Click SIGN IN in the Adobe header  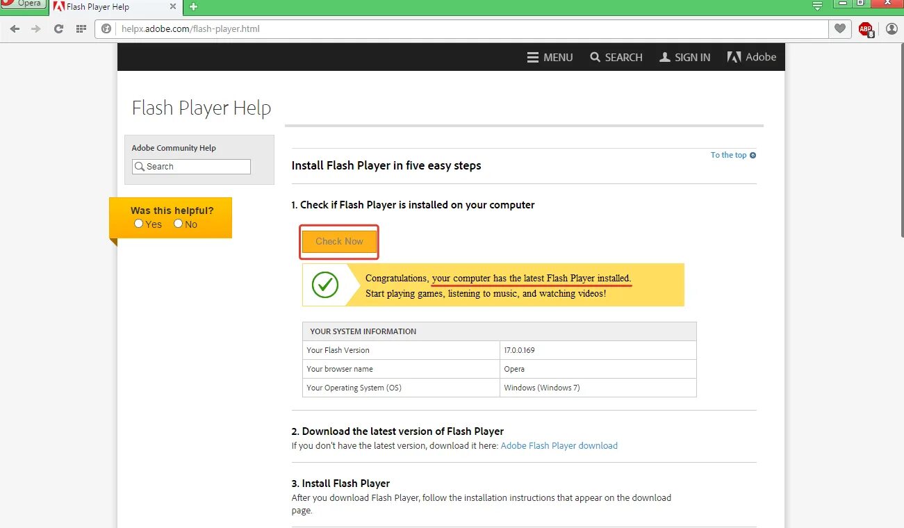click(x=684, y=58)
